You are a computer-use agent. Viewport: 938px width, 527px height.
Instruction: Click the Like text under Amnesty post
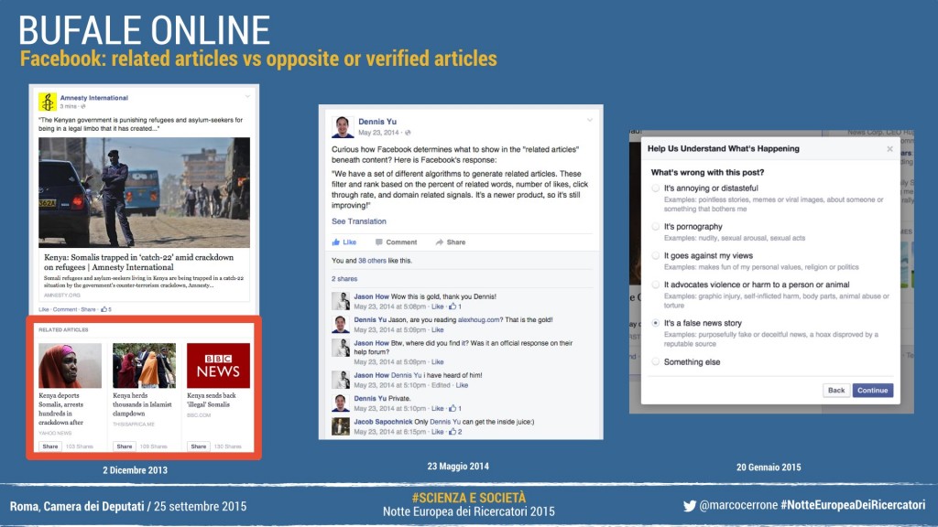click(44, 309)
